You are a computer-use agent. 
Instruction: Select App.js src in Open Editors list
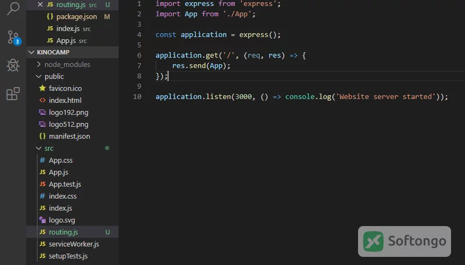click(72, 40)
